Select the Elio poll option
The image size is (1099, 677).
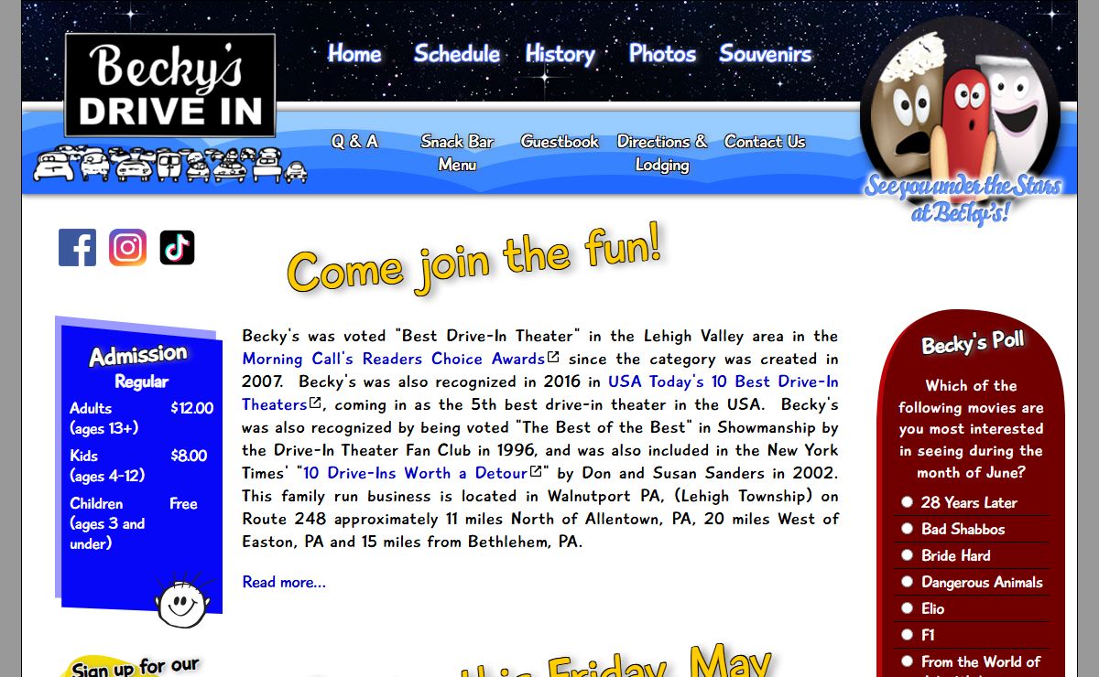tap(907, 607)
